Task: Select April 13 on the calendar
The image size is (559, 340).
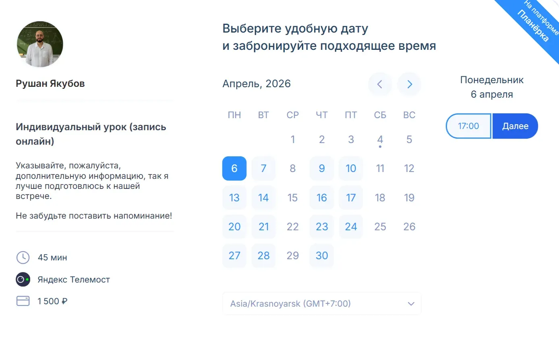Action: point(234,197)
